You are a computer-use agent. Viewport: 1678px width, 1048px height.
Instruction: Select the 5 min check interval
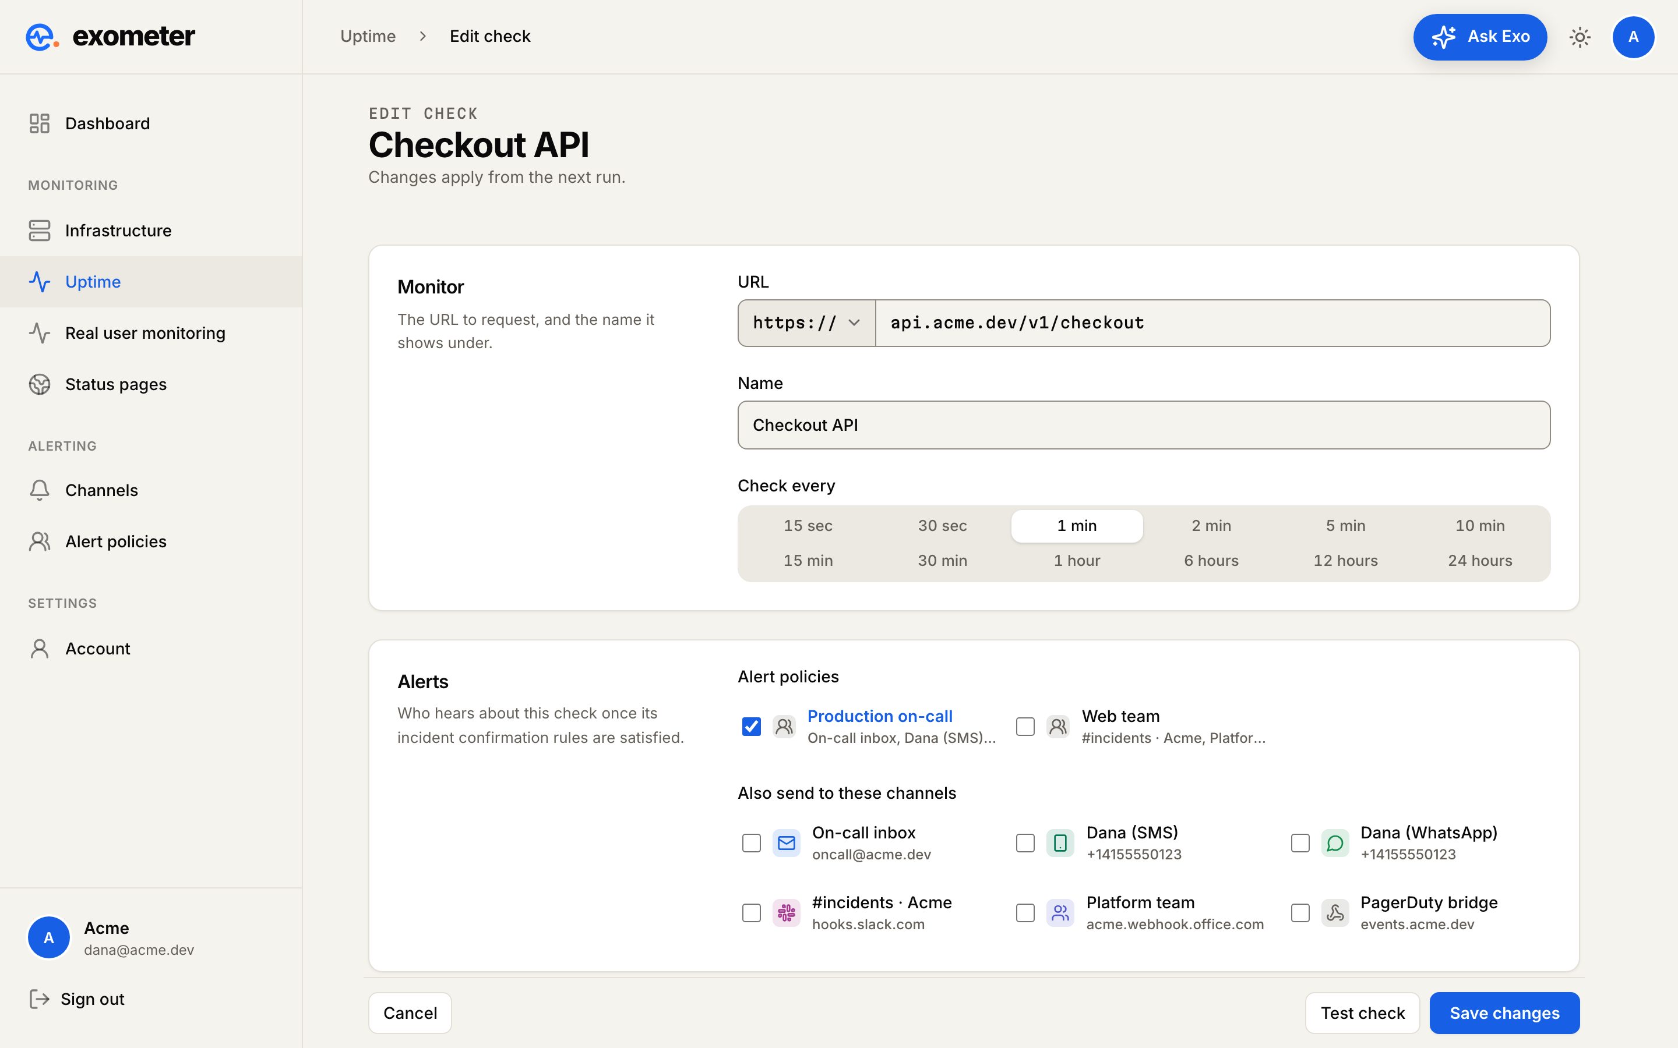(1345, 526)
